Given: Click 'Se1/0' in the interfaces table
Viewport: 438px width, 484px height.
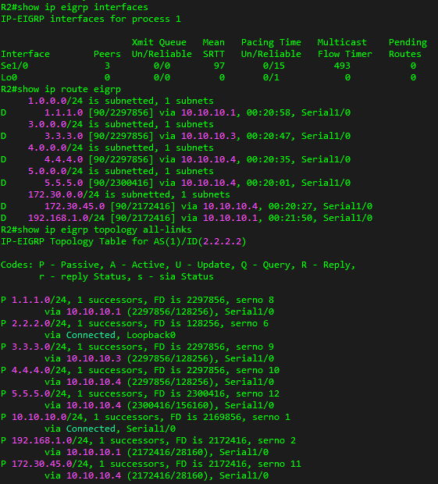Looking at the screenshot, I should [14, 66].
